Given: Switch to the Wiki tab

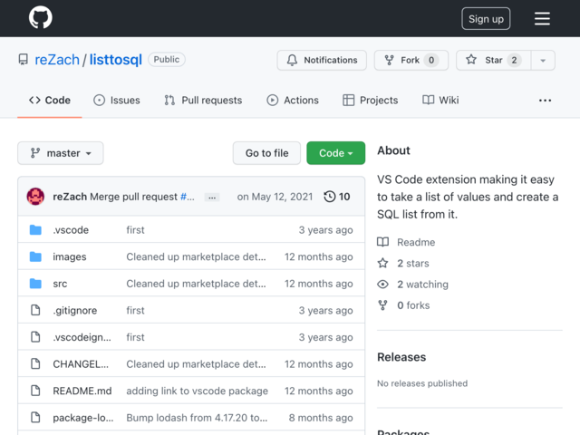Looking at the screenshot, I should (440, 101).
